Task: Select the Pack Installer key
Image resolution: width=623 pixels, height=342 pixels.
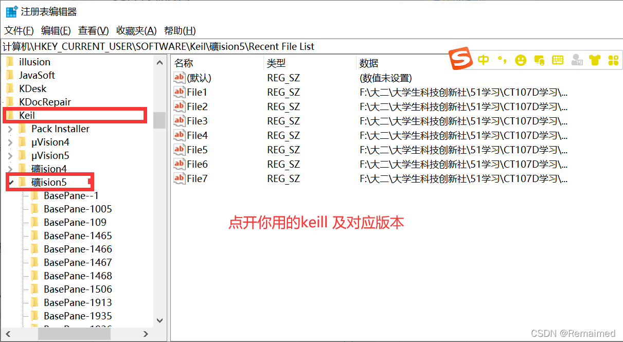Action: click(60, 129)
